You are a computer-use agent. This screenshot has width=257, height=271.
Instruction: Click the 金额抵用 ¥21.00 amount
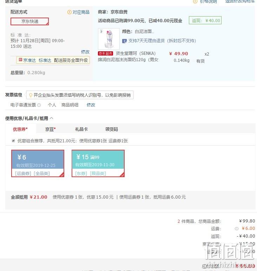pos(38,197)
